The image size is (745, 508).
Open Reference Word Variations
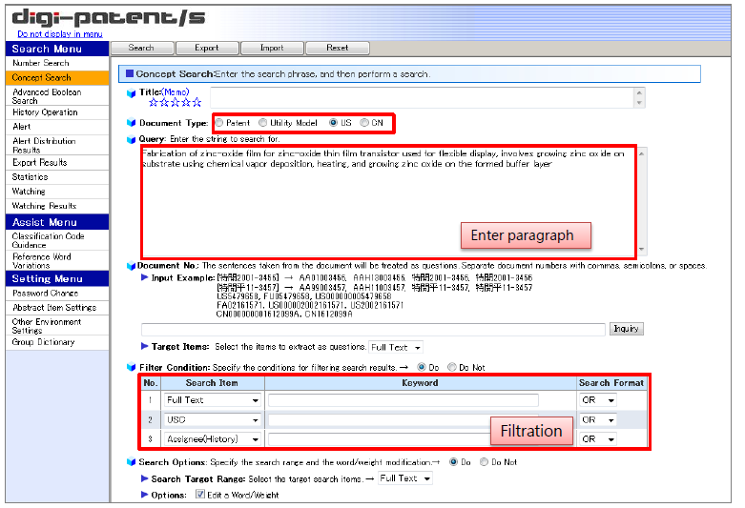click(57, 260)
